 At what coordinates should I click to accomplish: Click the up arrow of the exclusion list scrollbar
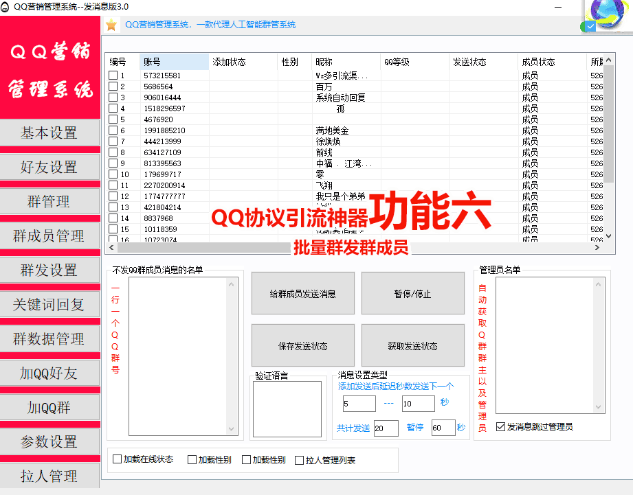(x=232, y=284)
